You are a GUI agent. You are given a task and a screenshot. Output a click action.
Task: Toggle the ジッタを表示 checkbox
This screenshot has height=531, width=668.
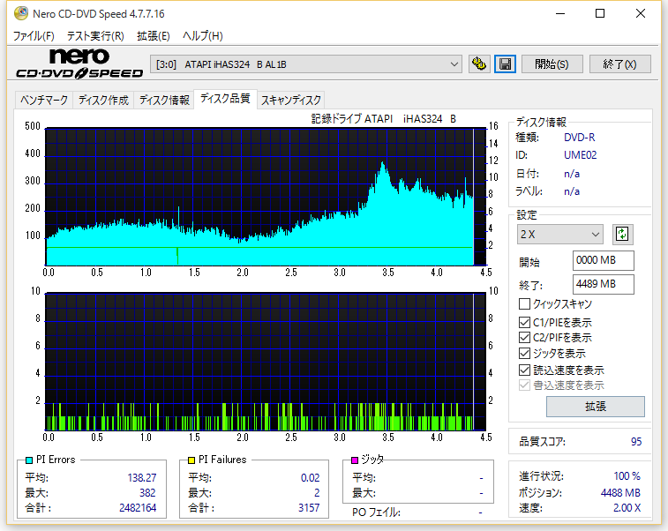[524, 354]
